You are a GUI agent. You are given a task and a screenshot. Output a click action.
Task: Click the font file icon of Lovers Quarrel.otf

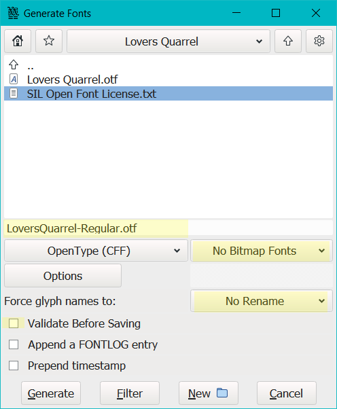point(14,79)
